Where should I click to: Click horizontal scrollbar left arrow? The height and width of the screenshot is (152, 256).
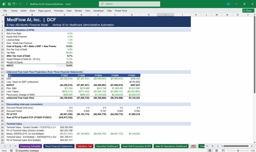(222, 146)
